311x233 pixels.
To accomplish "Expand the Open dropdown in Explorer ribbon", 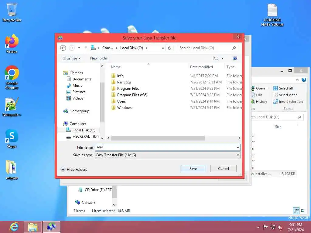I will click(267, 88).
